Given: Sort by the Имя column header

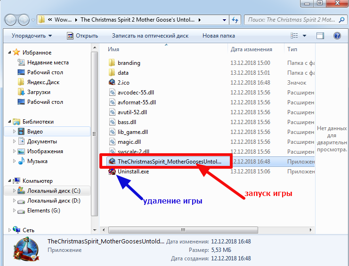Looking at the screenshot, I should [114, 49].
